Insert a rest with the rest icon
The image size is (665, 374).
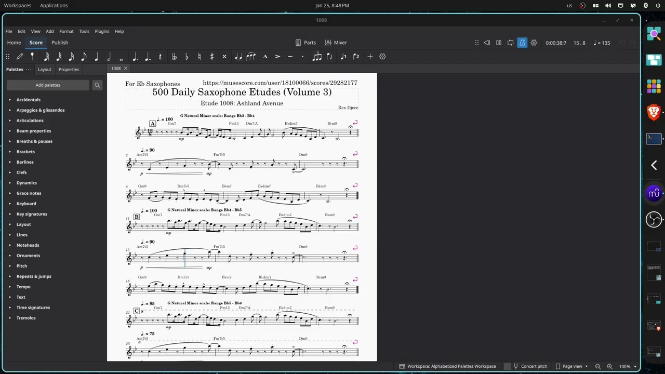point(160,57)
